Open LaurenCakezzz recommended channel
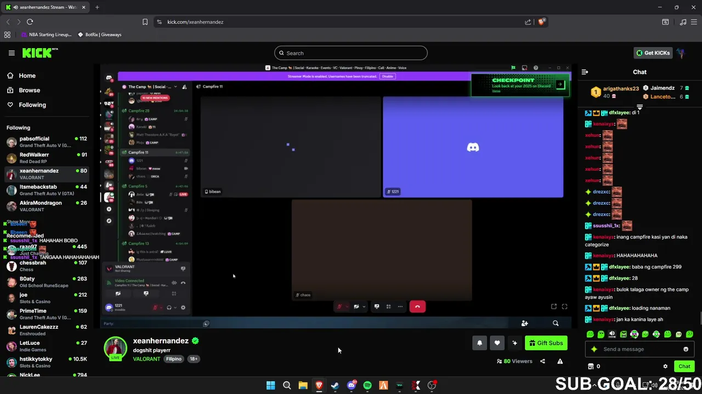This screenshot has width=702, height=394. point(47,330)
